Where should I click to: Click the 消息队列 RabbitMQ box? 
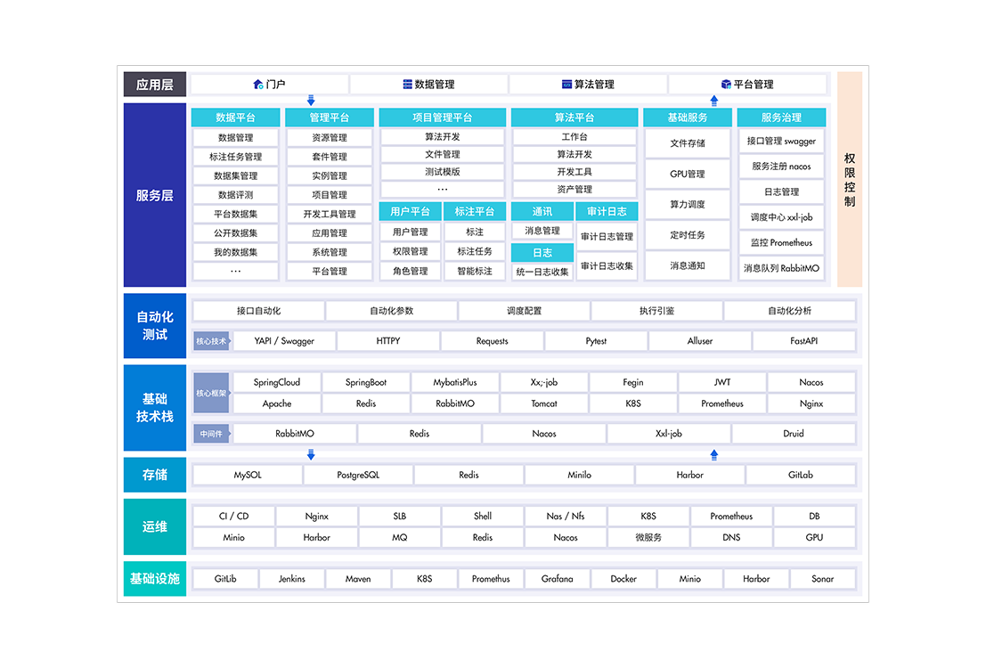(x=782, y=268)
